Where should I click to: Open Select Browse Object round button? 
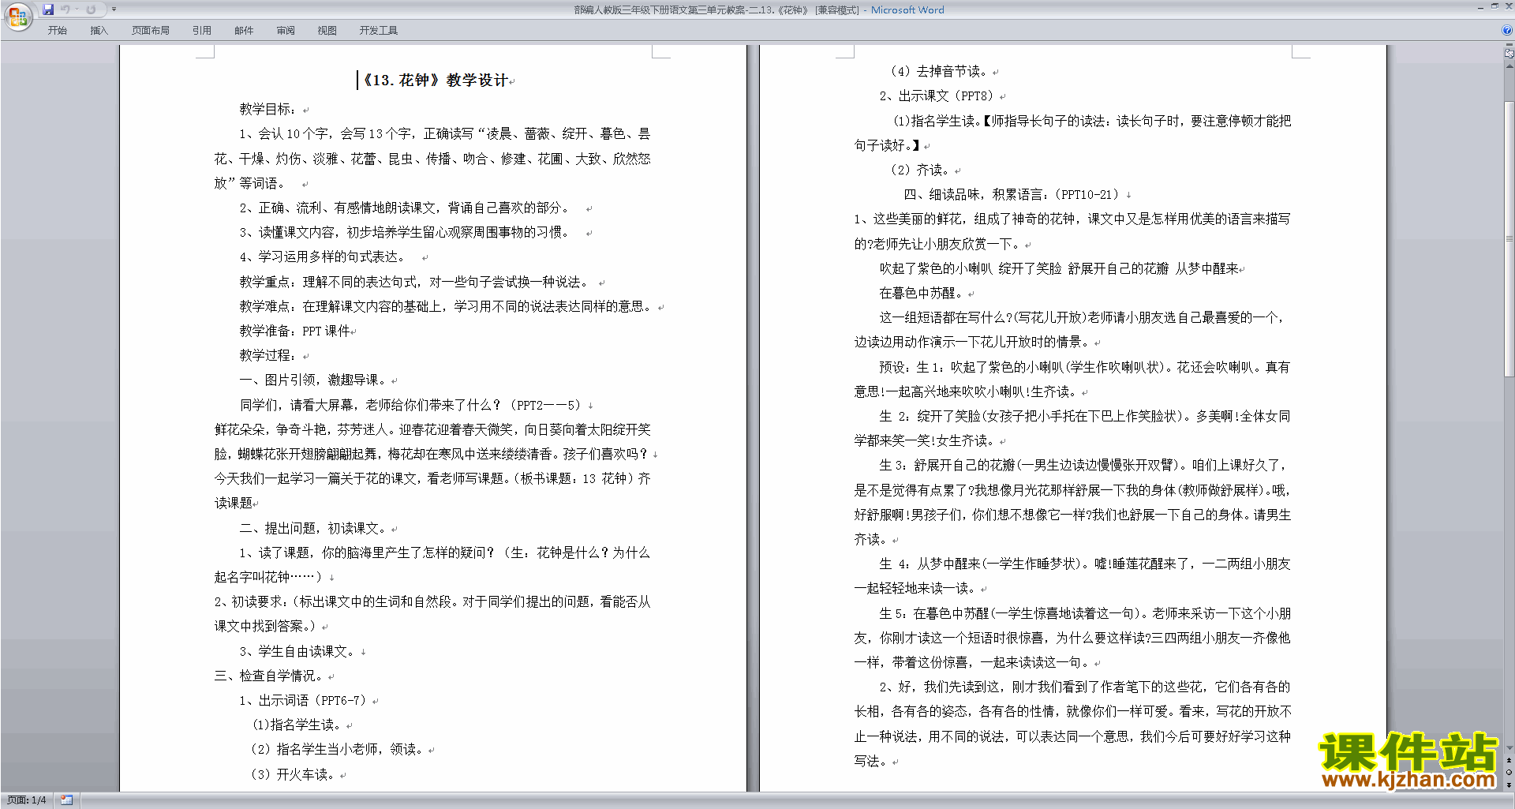pos(1509,772)
